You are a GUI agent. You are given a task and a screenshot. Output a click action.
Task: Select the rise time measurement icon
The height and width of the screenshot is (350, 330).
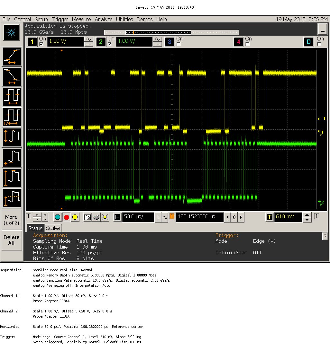(x=12, y=57)
